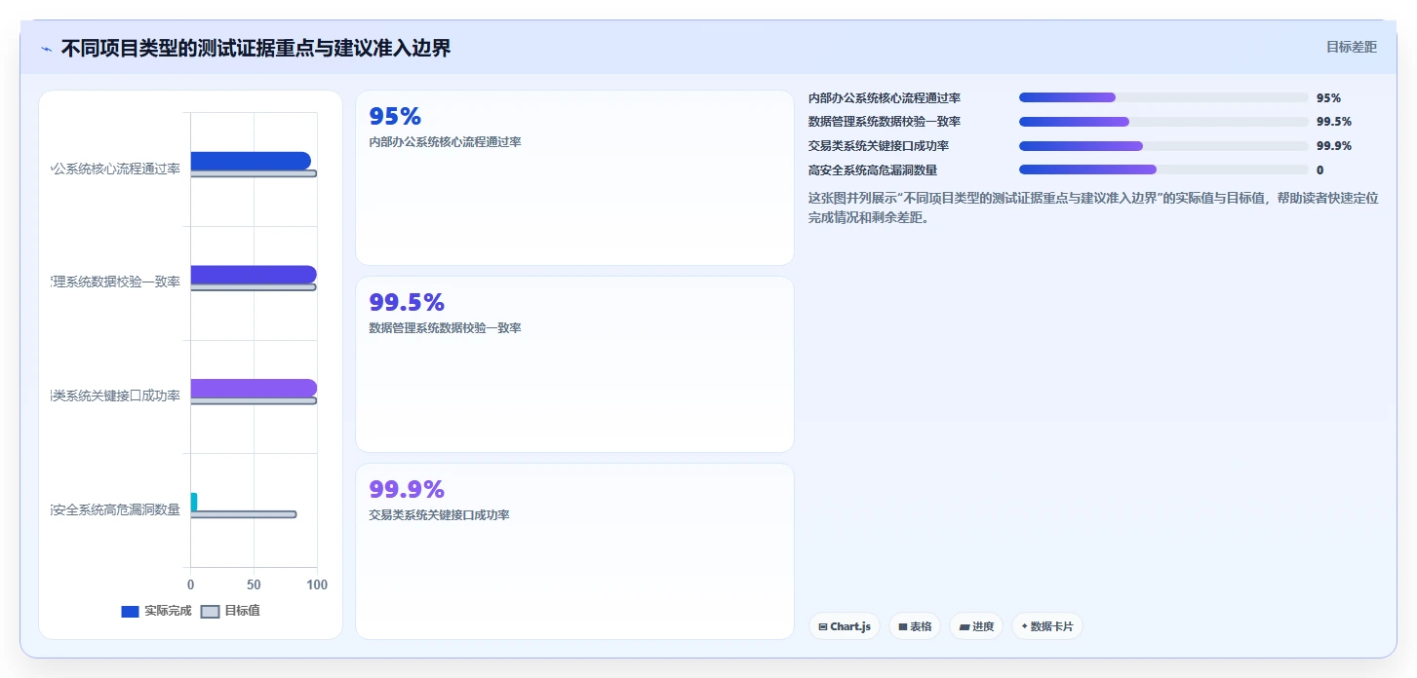1417x678 pixels.
Task: Click the 目标差距 label in header
Action: [x=1351, y=47]
